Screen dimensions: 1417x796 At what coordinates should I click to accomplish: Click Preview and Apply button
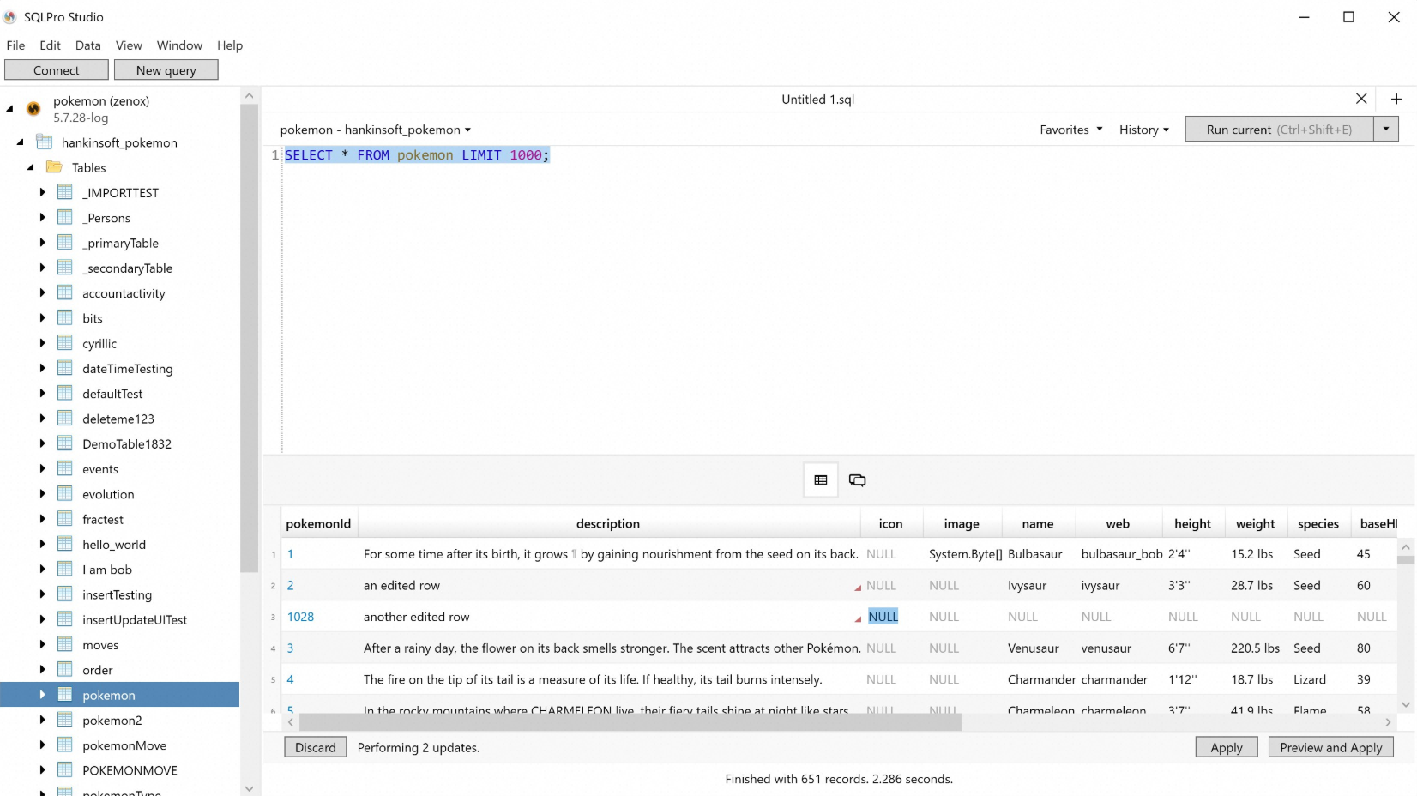coord(1331,747)
